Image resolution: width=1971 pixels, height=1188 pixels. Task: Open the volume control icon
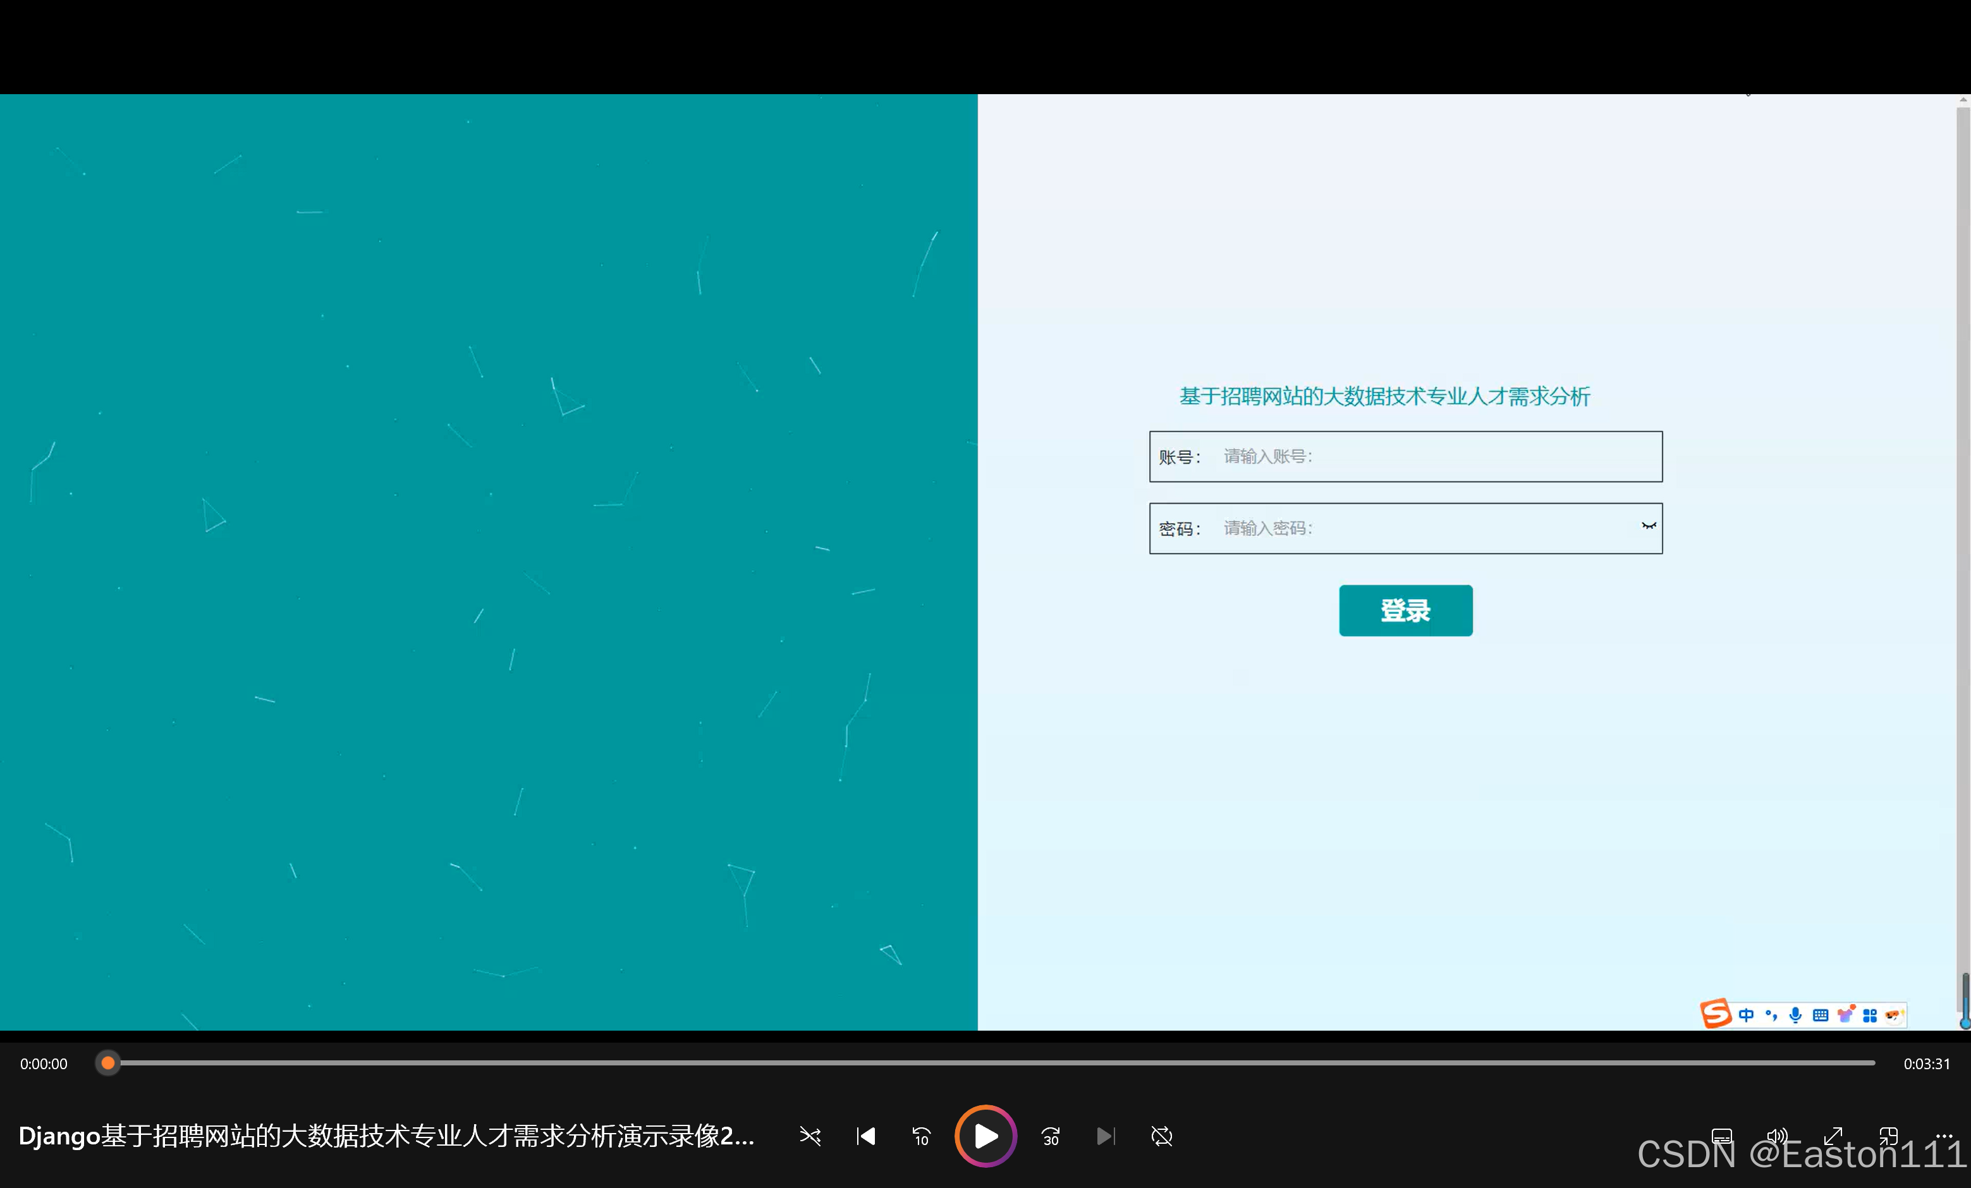tap(1778, 1136)
